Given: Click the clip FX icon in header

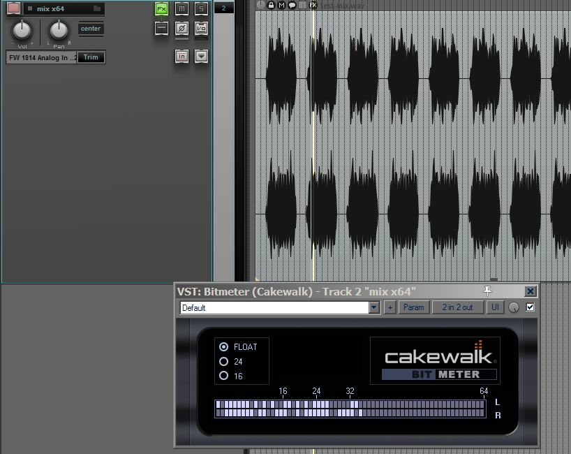Looking at the screenshot, I should [x=313, y=5].
